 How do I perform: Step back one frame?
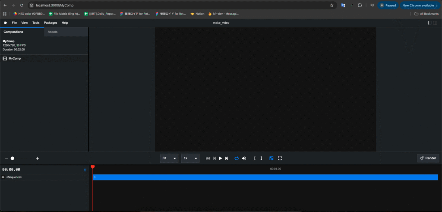coord(215,158)
